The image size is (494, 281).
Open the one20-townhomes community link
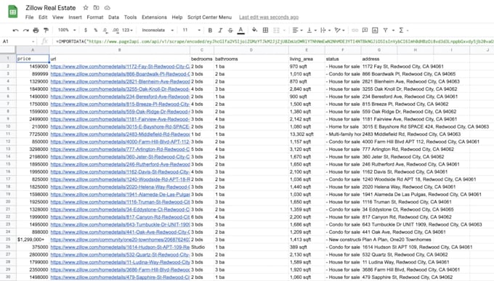coord(120,240)
